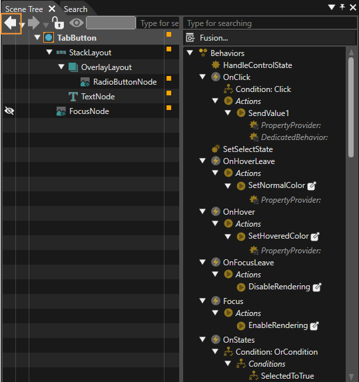Click the behaviors Type for searching field
This screenshot has width=359, height=382.
coord(270,23)
